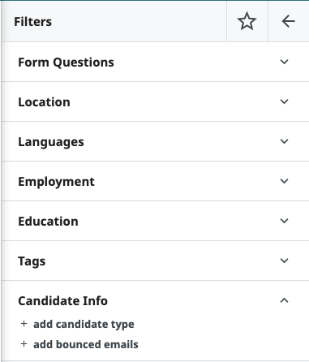
Task: Click the Education filter heading
Action: (48, 222)
